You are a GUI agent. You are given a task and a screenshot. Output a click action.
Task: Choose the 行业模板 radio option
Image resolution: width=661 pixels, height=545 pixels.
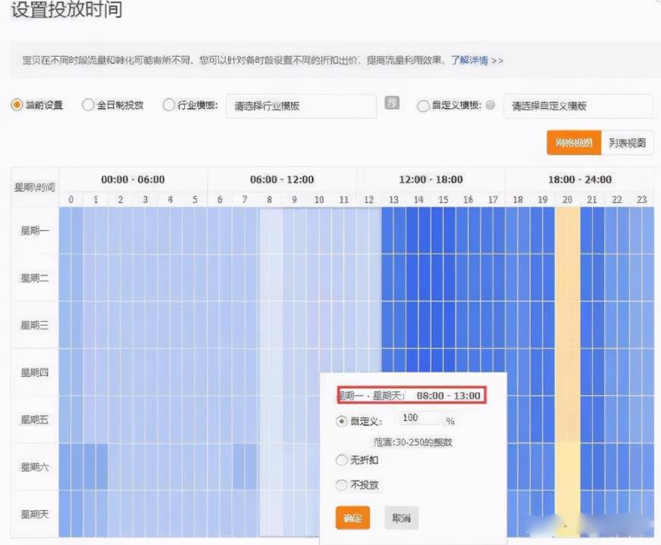coord(168,104)
